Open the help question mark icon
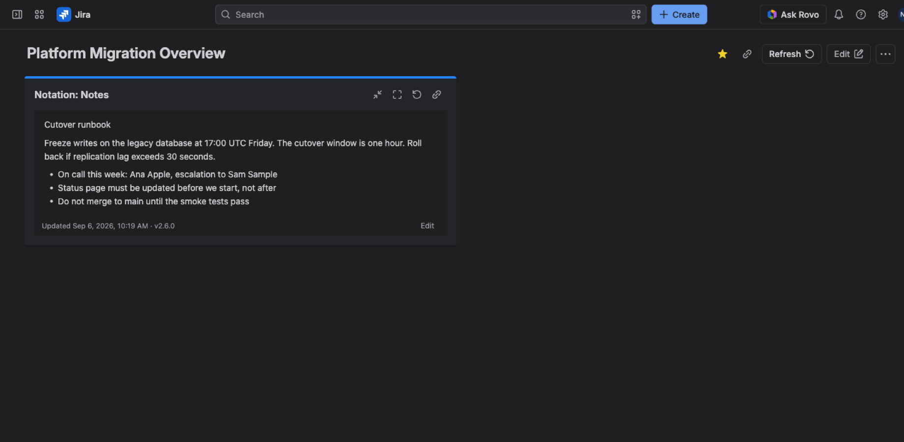Viewport: 904px width, 442px height. point(861,15)
